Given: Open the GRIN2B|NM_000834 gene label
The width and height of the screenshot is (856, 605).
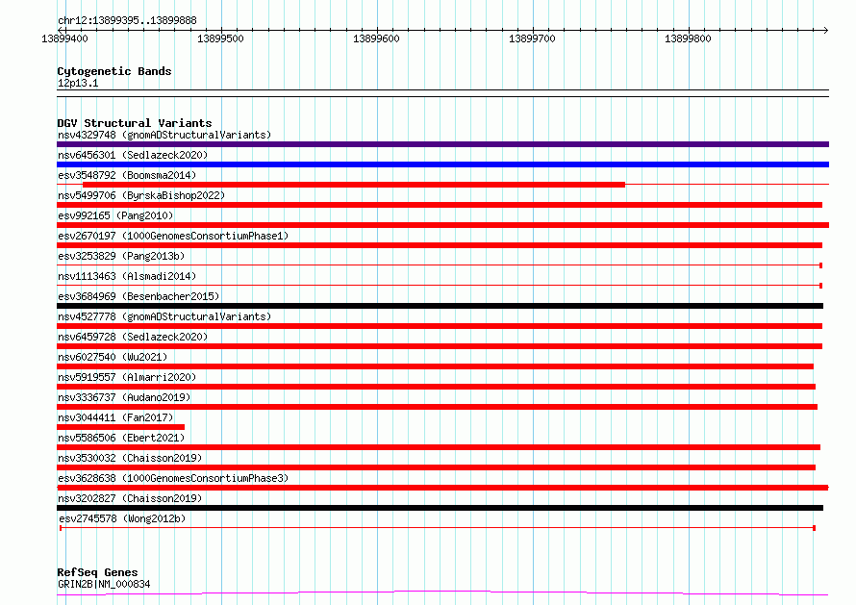Looking at the screenshot, I should pos(104,584).
